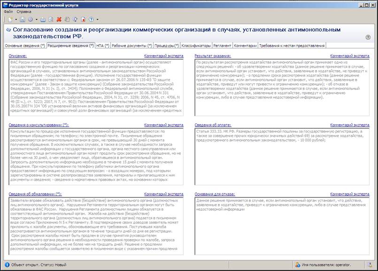Open 'Комментарий эксперта' for Сведения о консультировании
The image size is (378, 271).
click(164, 125)
